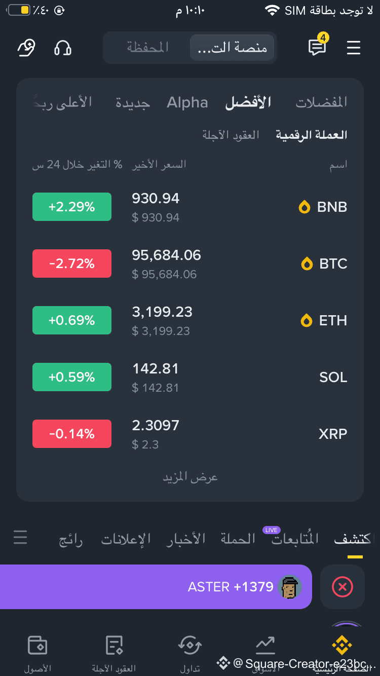Select the Crypto sub-tab (العملة الرقمية)
This screenshot has width=380, height=676.
pyautogui.click(x=312, y=135)
